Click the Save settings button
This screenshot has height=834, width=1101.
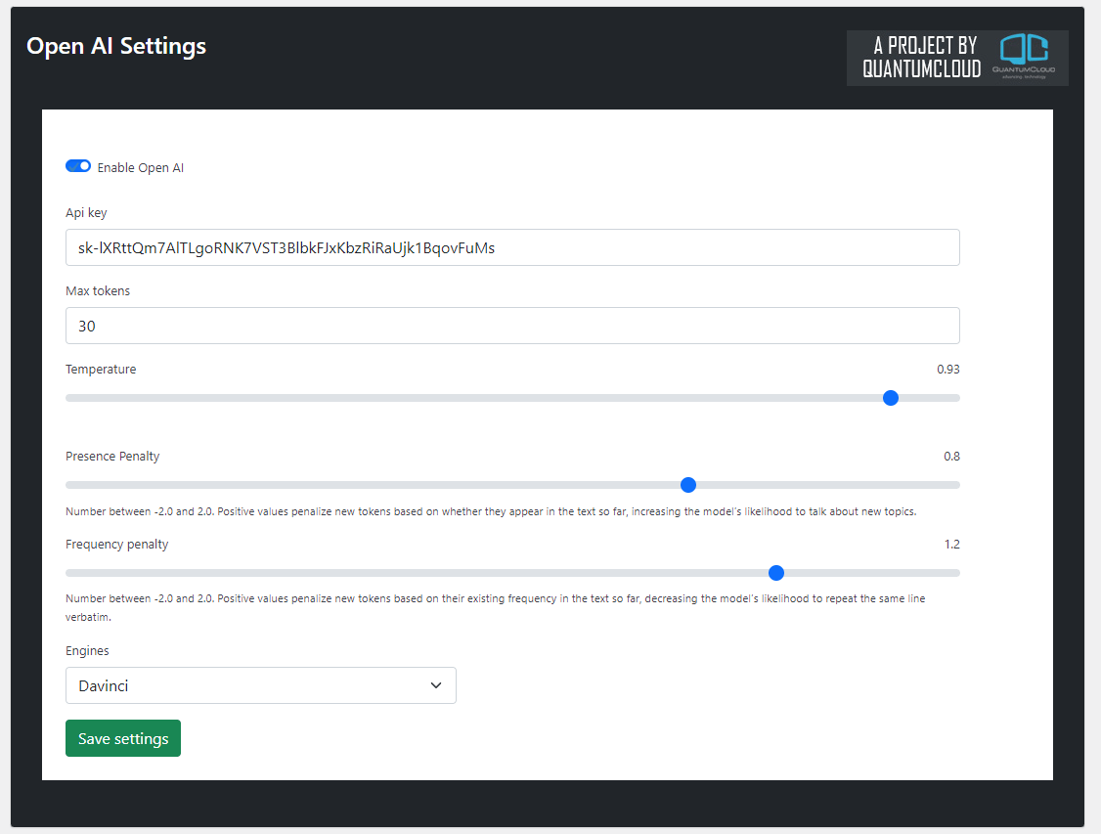pos(123,738)
